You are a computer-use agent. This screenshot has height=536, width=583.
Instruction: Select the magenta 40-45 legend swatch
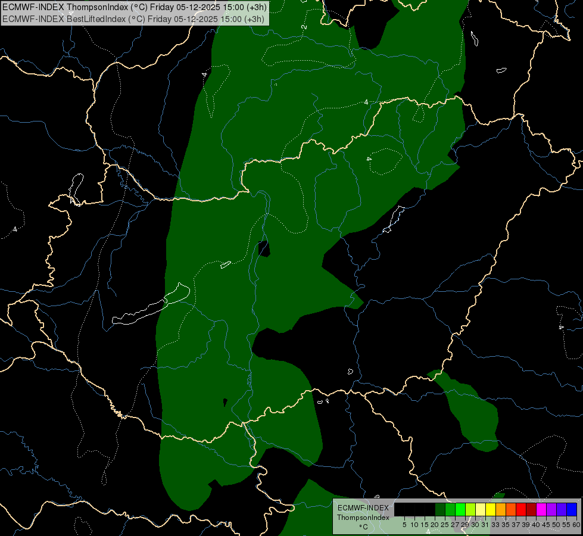(x=541, y=509)
